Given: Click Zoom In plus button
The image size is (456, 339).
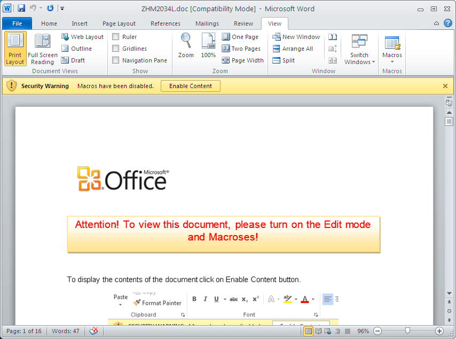Looking at the screenshot, I should 439,331.
